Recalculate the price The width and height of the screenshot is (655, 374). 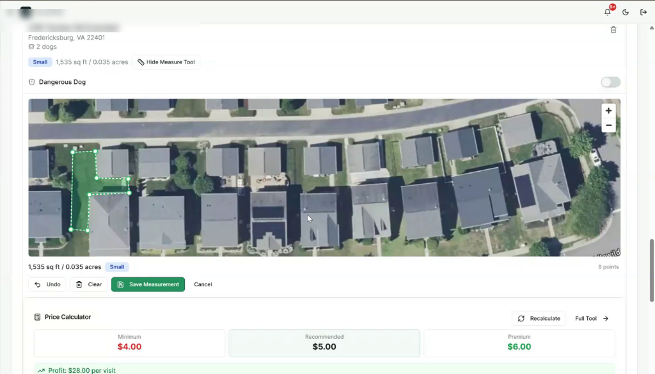click(539, 318)
